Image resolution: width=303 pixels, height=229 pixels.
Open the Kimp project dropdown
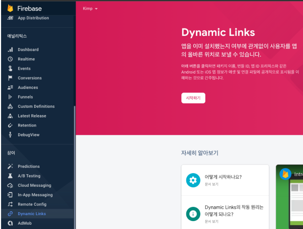[90, 9]
